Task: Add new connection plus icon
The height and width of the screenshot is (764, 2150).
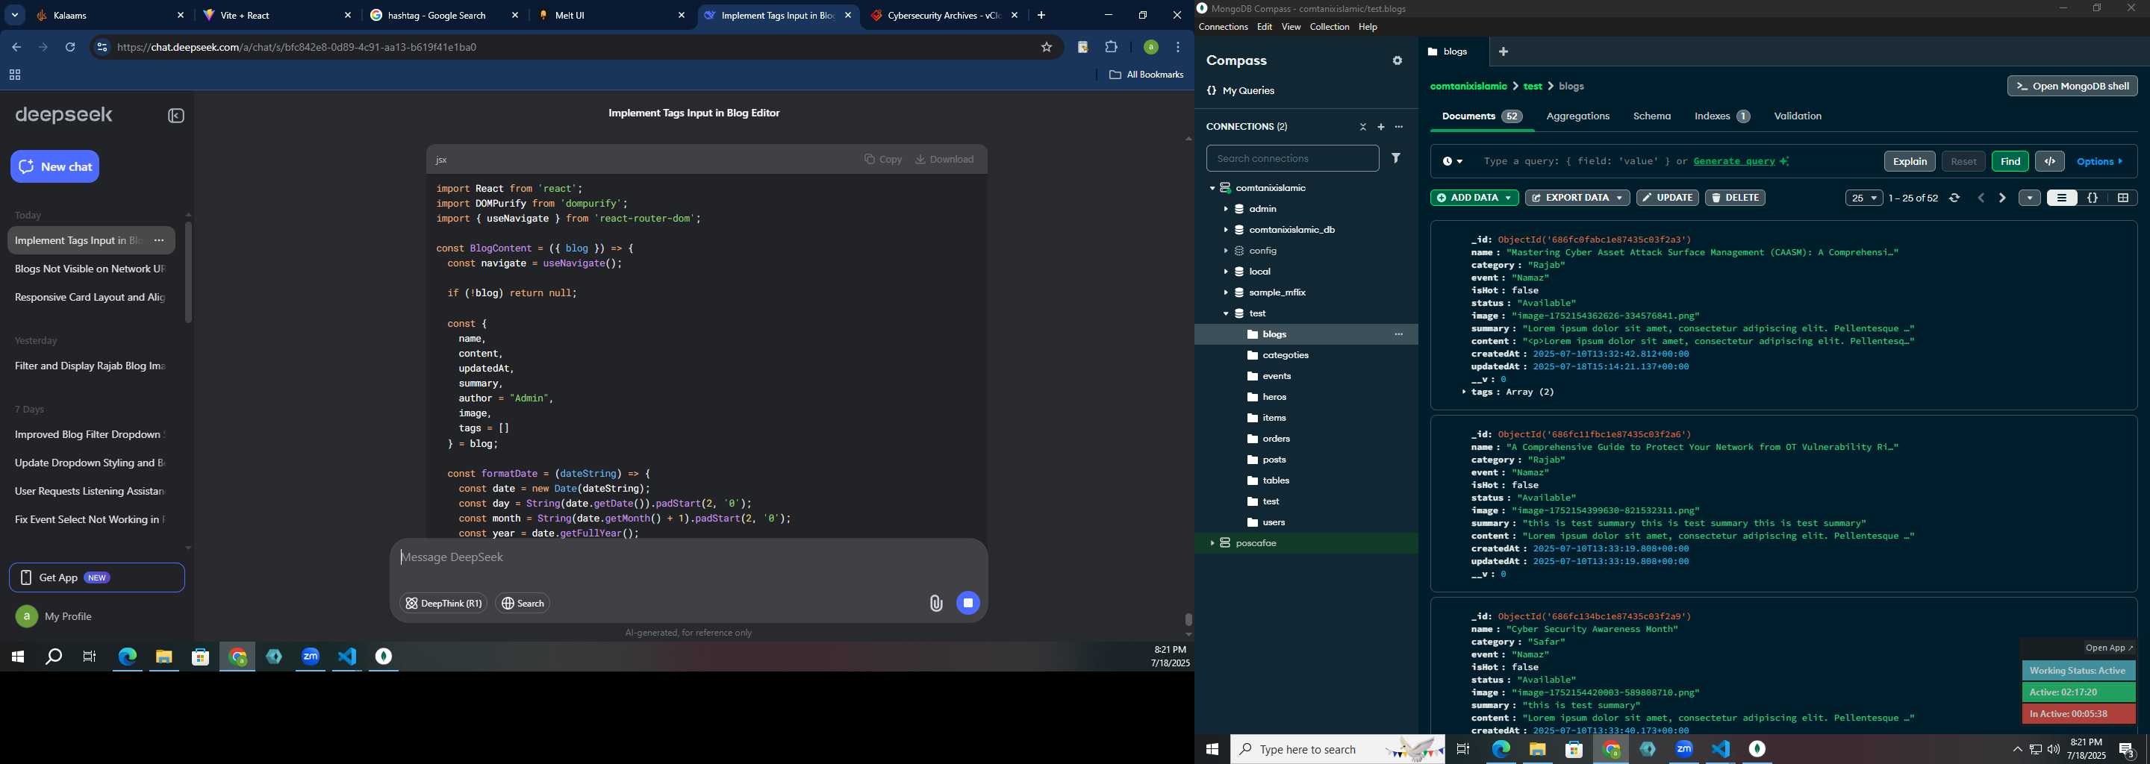Action: coord(1380,127)
